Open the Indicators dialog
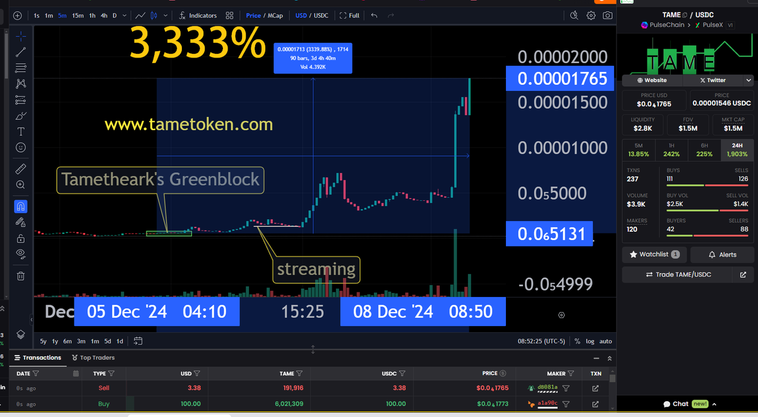The height and width of the screenshot is (417, 758). [x=198, y=15]
